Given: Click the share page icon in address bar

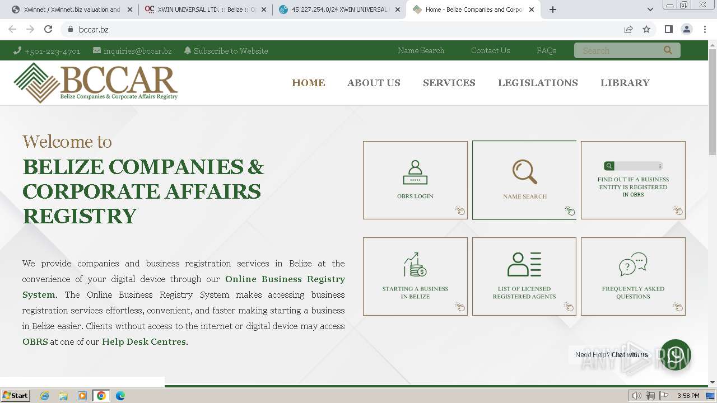Looking at the screenshot, I should tap(628, 30).
